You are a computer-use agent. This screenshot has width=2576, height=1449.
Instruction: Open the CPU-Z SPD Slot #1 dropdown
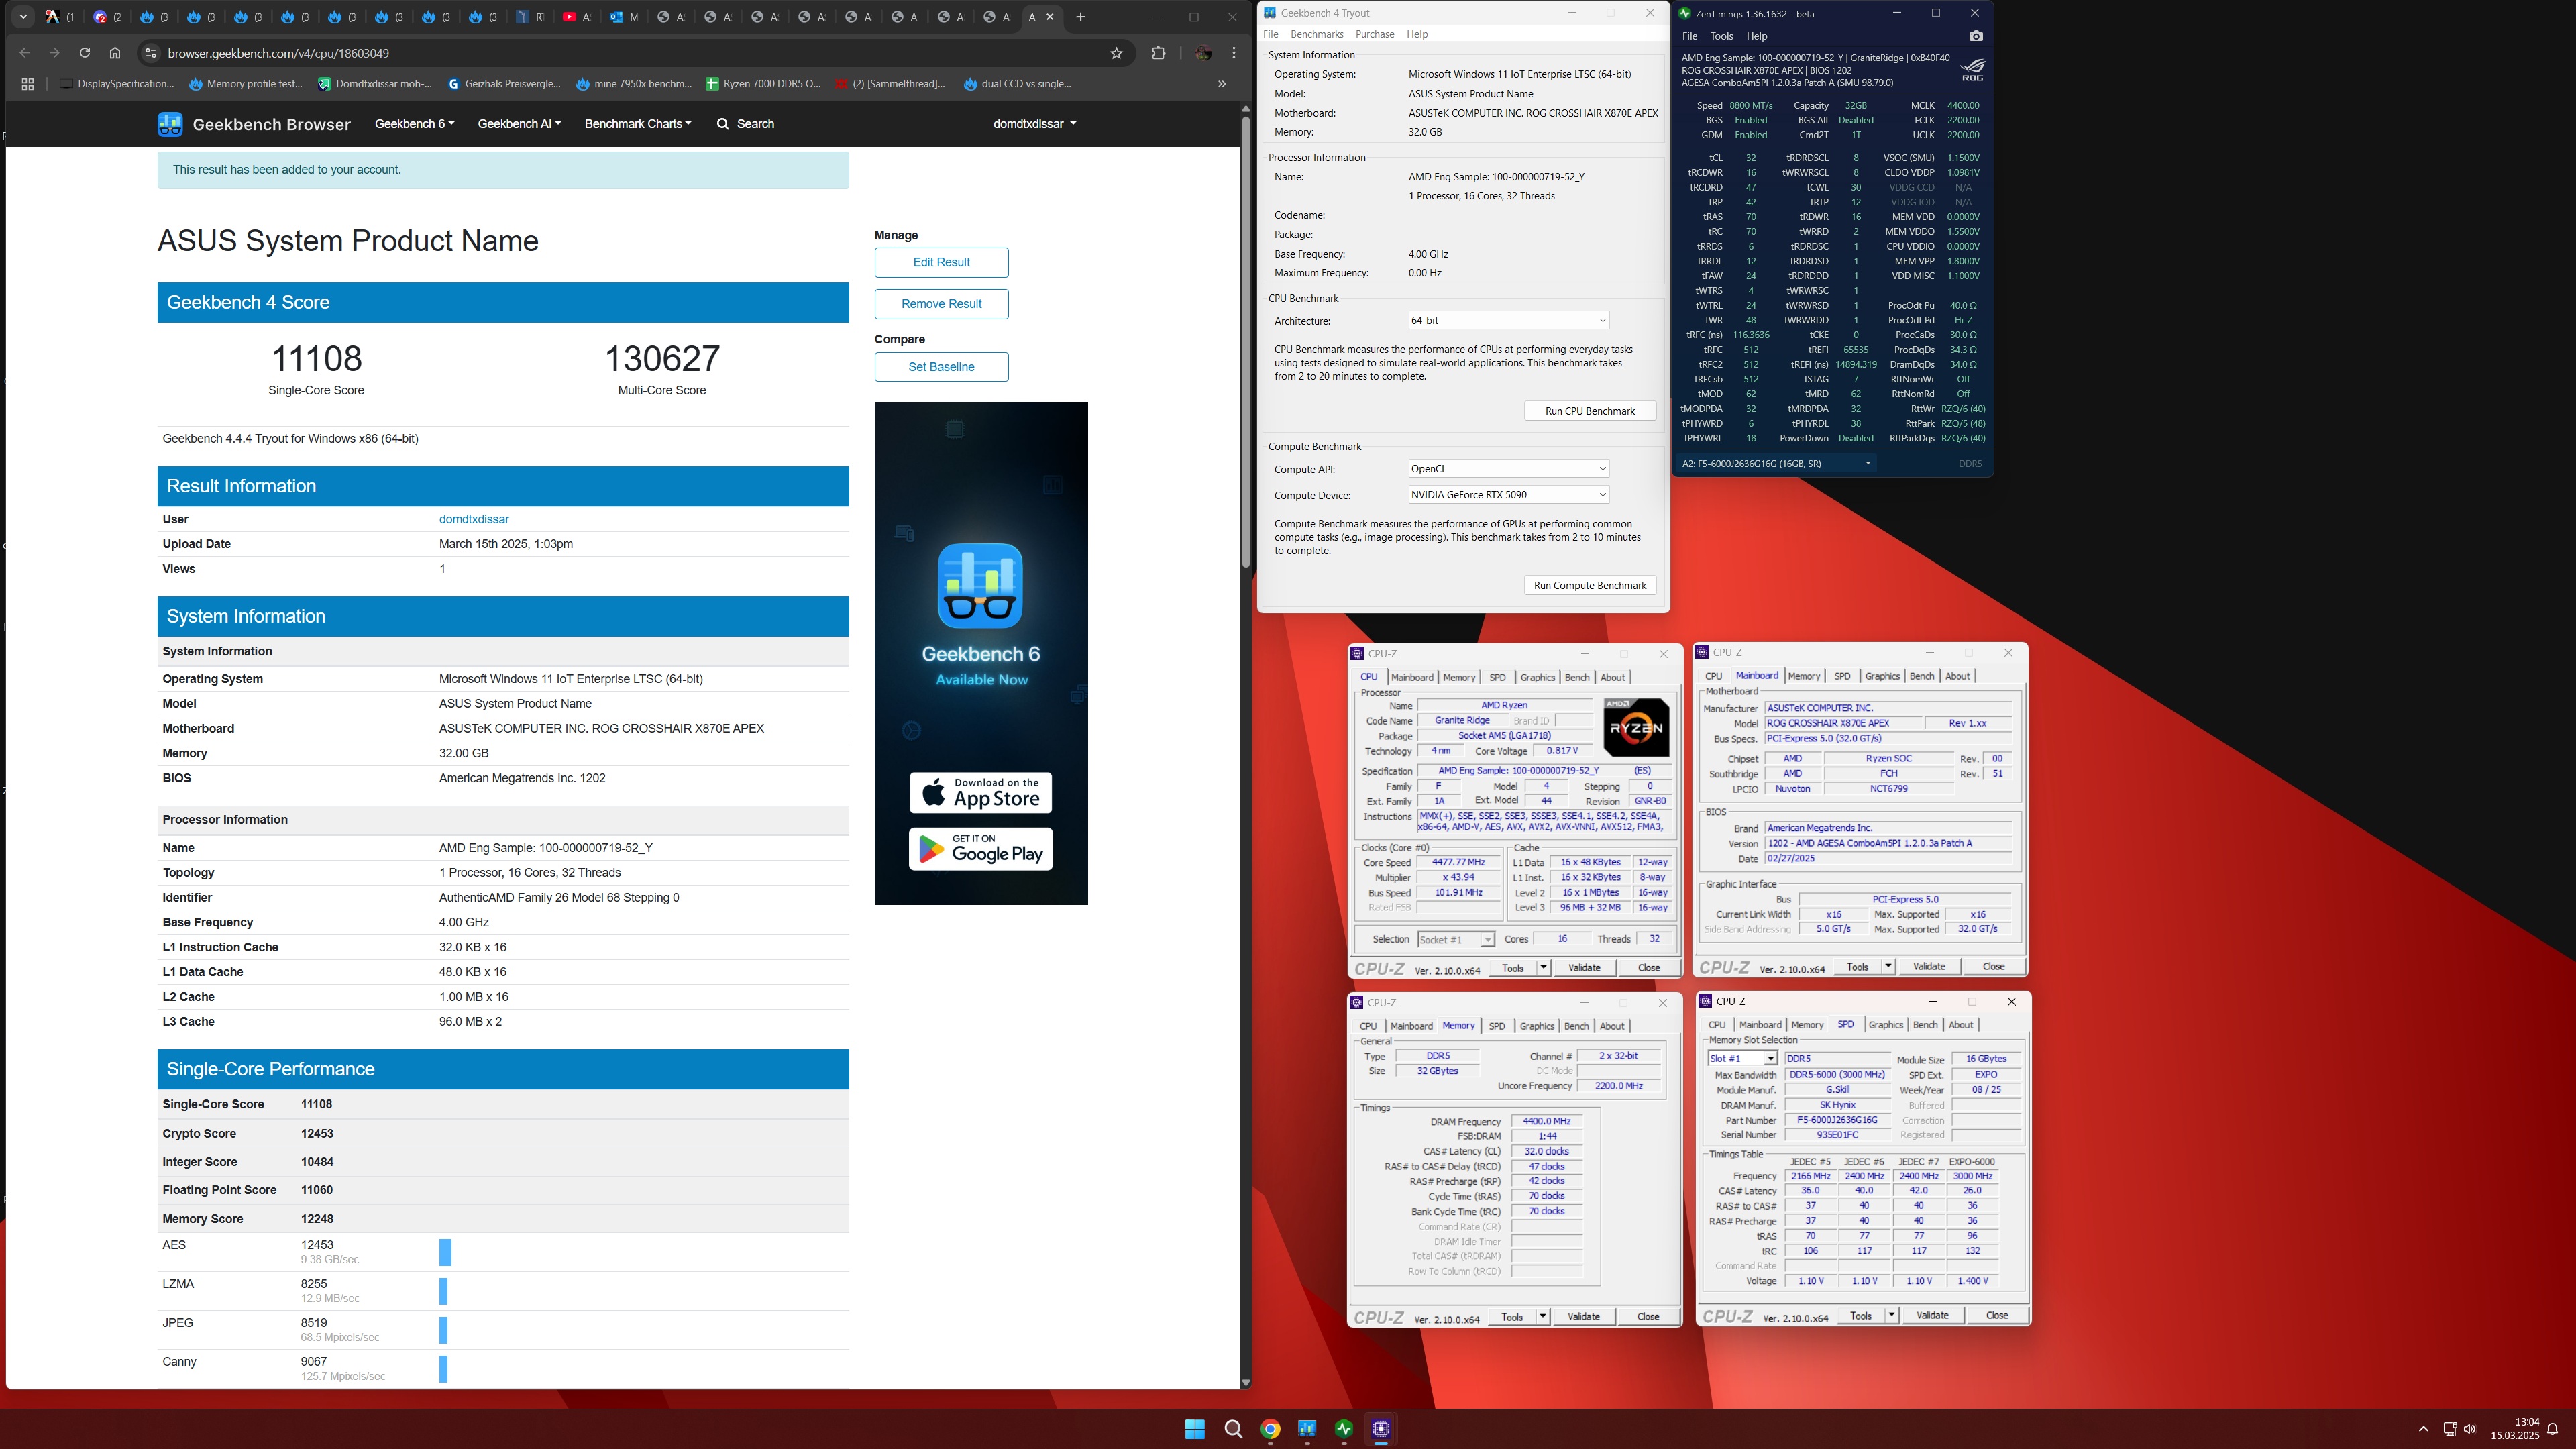tap(1742, 1058)
